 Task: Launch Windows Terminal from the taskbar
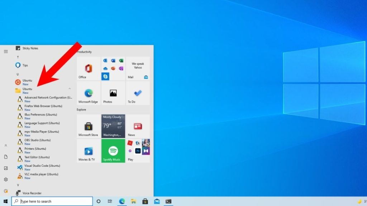coord(168,201)
